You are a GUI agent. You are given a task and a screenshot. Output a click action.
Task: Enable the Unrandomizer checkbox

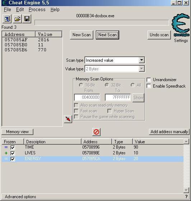tap(149, 80)
